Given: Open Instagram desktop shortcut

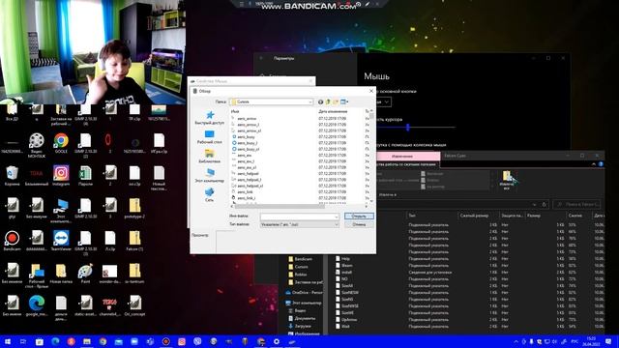Looking at the screenshot, I should (61, 176).
